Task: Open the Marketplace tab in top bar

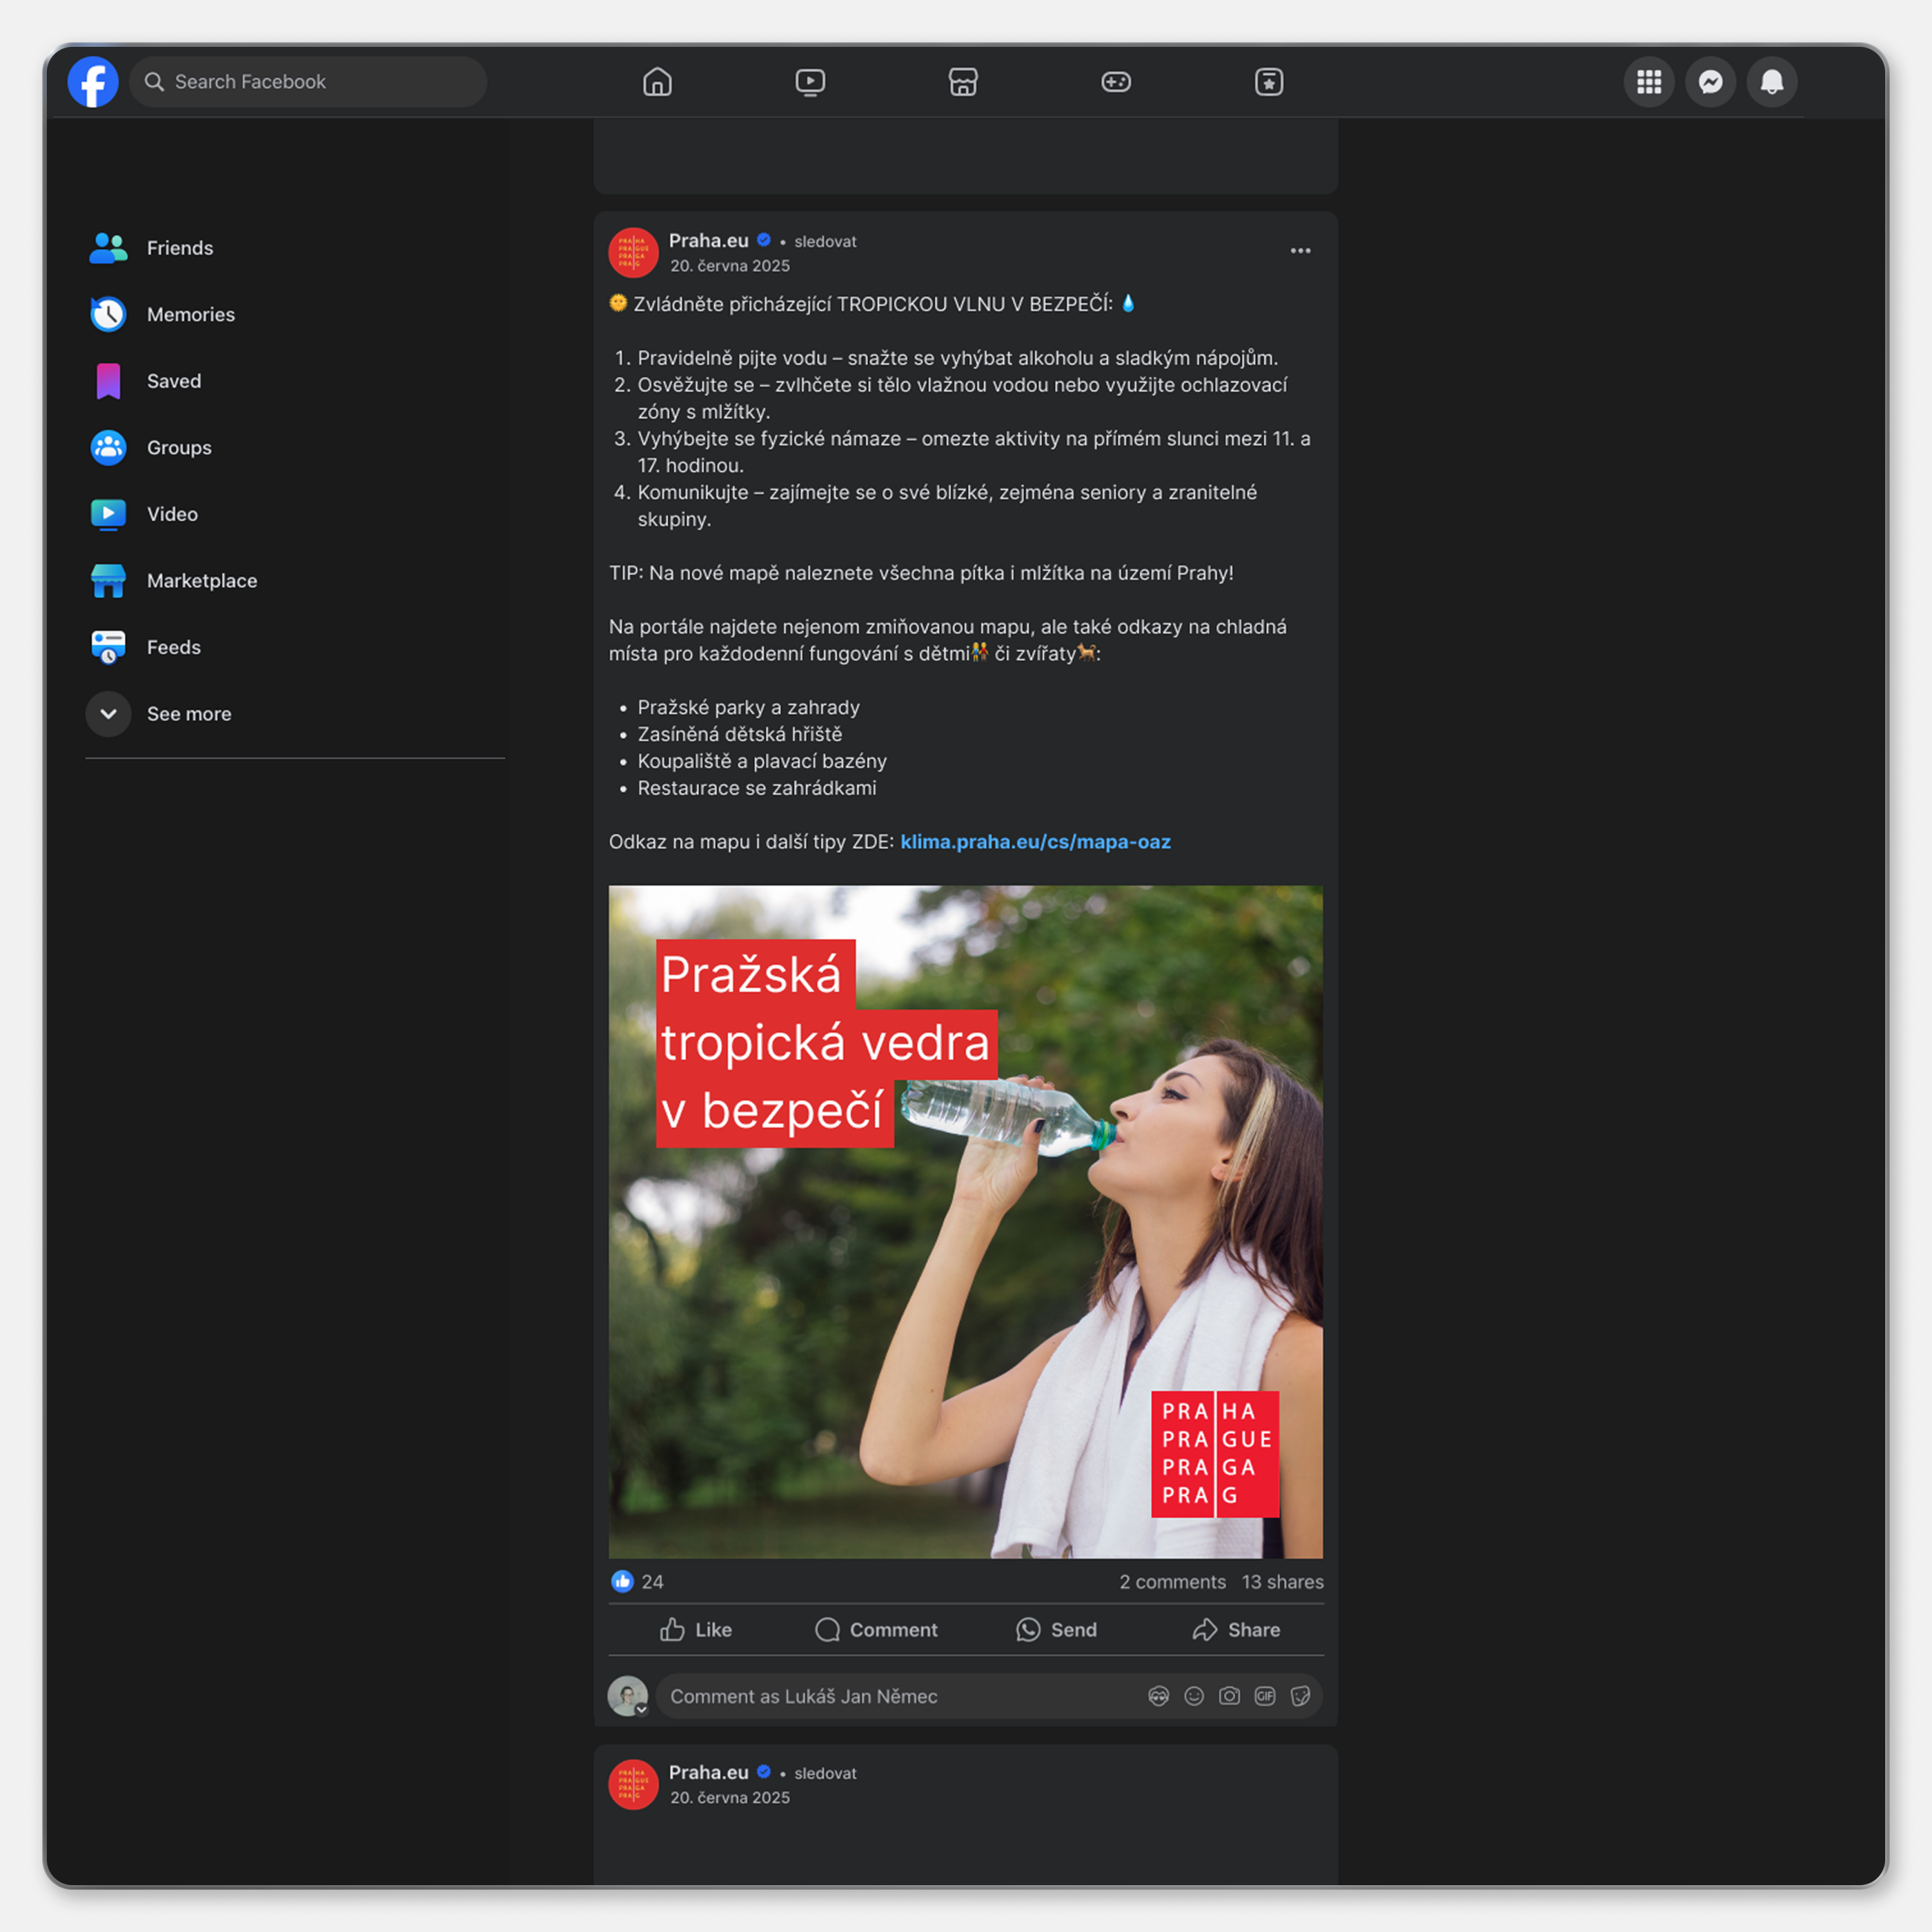Action: (963, 82)
